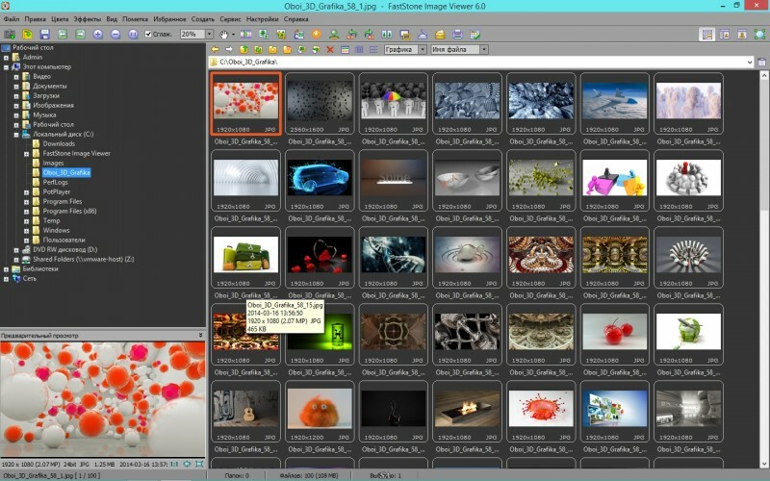Expand the Program Files folder node
Image resolution: width=770 pixels, height=481 pixels.
coord(27,202)
